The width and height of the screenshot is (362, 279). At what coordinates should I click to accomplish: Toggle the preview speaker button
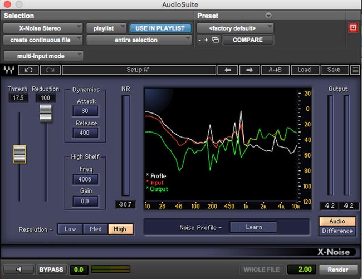pyautogui.click(x=18, y=270)
